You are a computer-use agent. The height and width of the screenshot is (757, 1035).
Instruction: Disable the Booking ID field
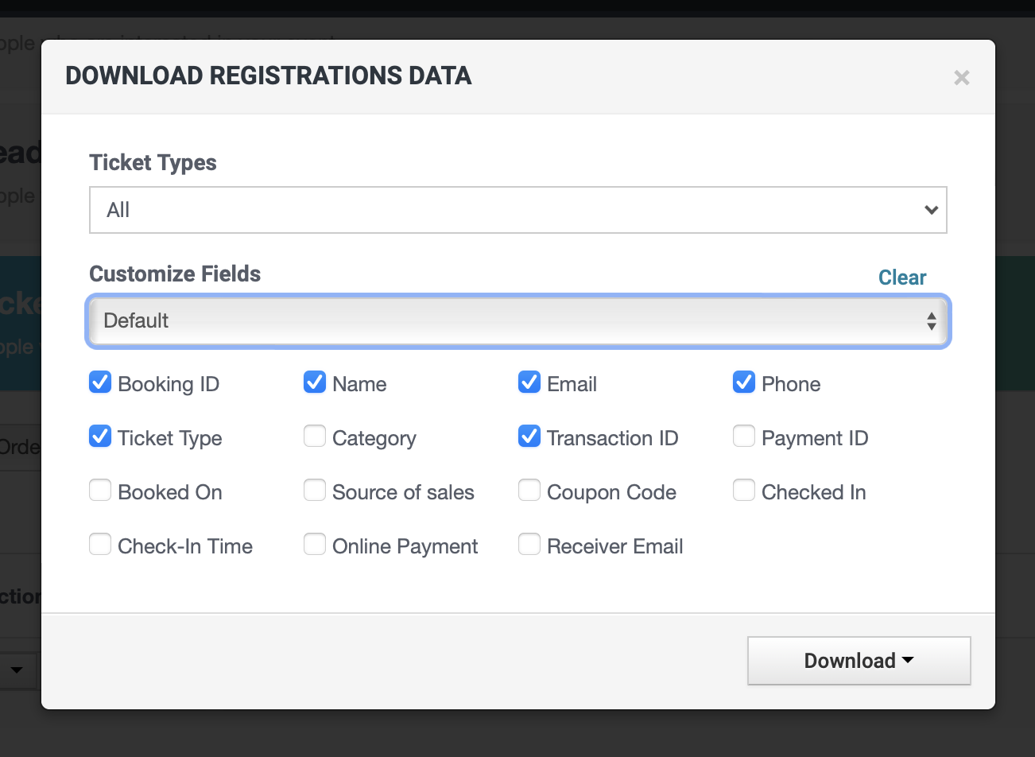click(x=100, y=382)
